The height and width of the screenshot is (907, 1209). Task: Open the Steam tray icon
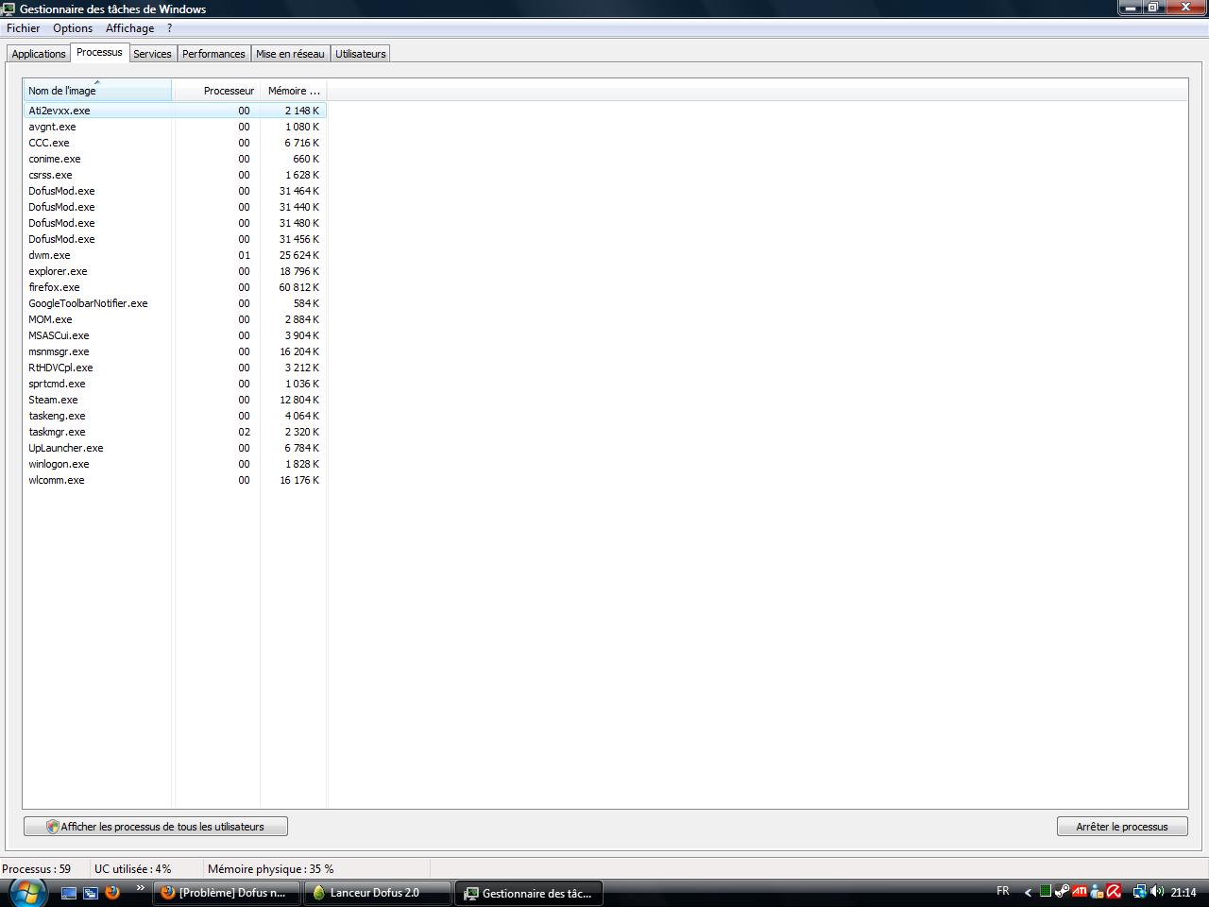point(1063,891)
